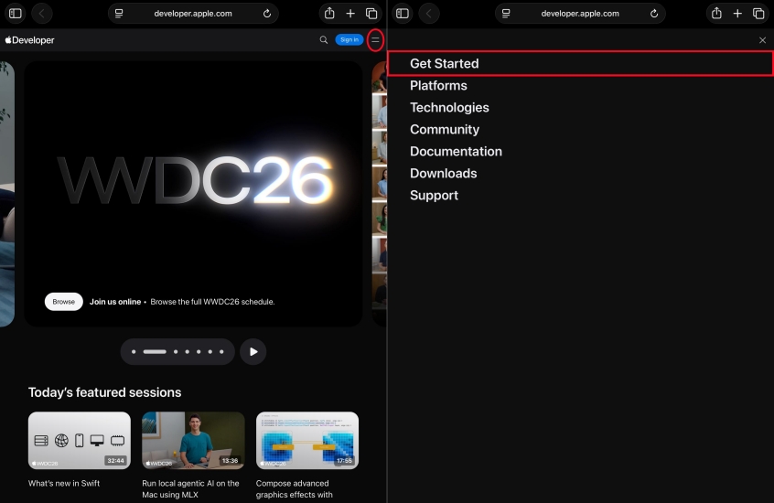Open Technologies in the menu
774x503 pixels.
[x=449, y=107]
